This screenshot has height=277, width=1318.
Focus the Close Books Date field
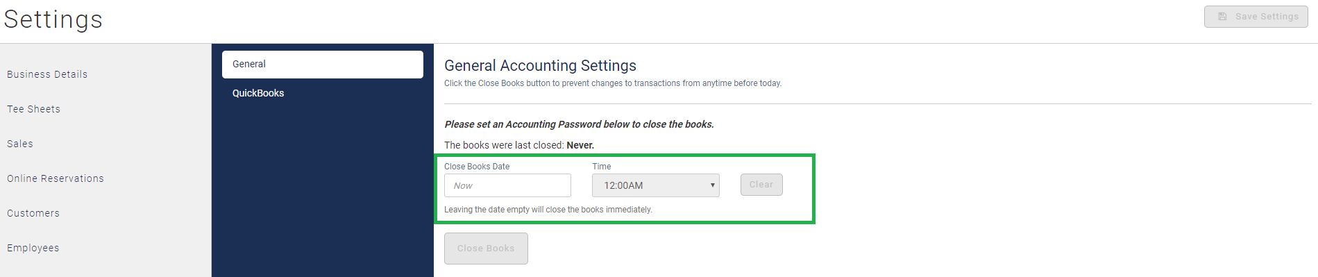(x=507, y=185)
